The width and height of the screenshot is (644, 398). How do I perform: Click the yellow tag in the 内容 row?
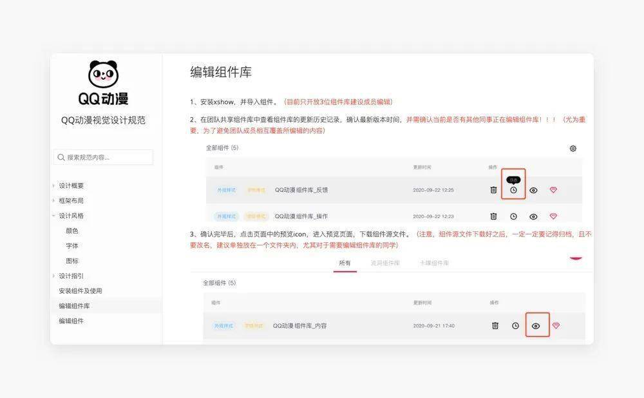tap(254, 326)
